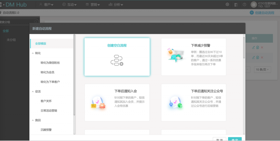This screenshot has height=141, width=280.
Task: Click the 取消 button in the dialog
Action: pos(219,139)
